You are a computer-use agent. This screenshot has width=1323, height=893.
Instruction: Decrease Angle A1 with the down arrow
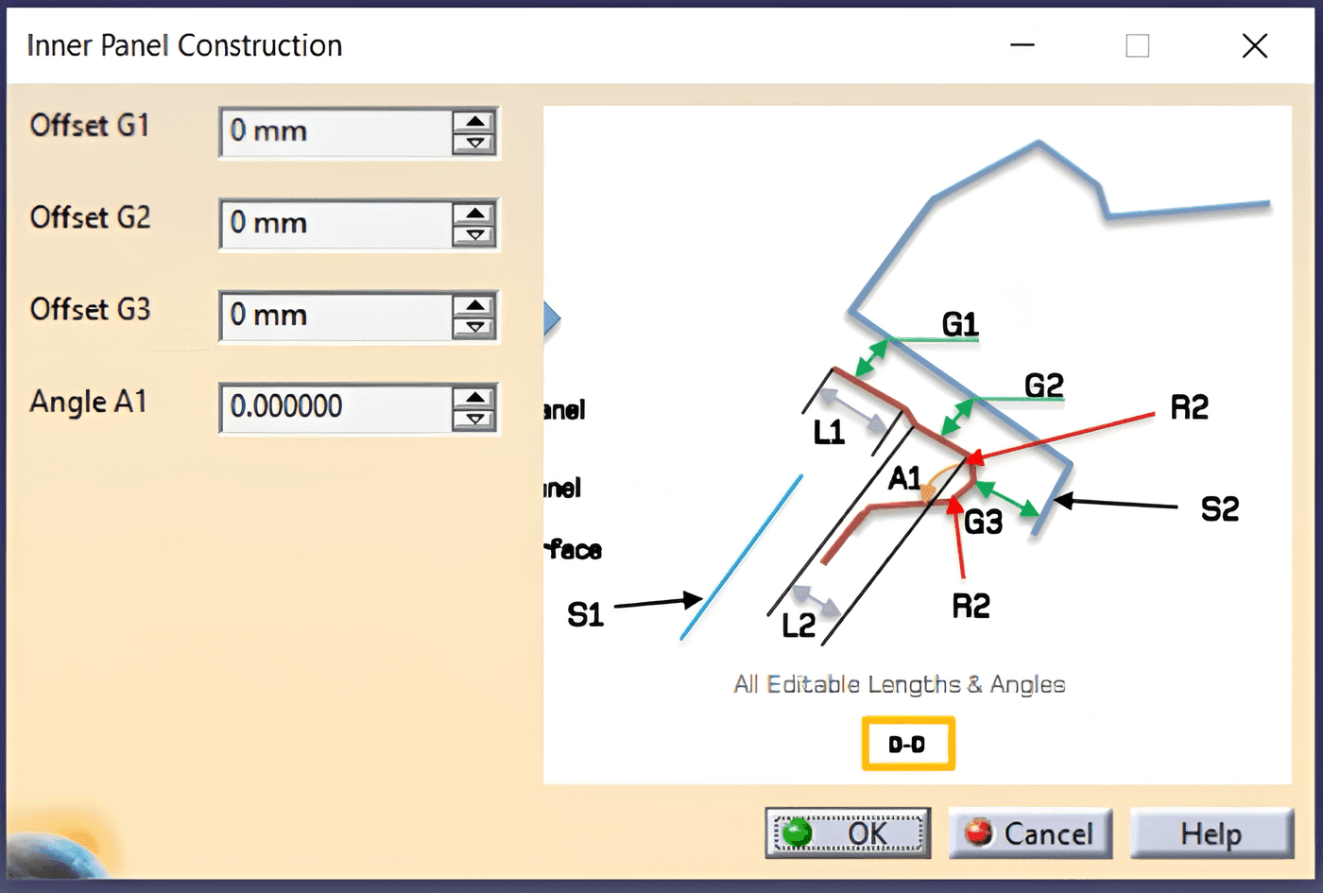474,420
